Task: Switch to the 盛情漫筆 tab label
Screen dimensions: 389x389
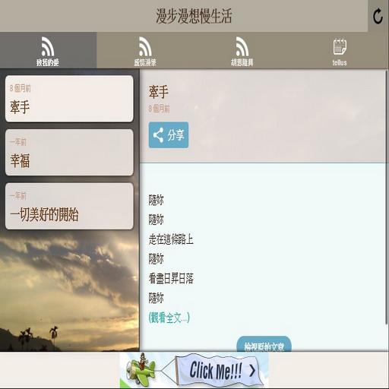Action: pyautogui.click(x=145, y=62)
